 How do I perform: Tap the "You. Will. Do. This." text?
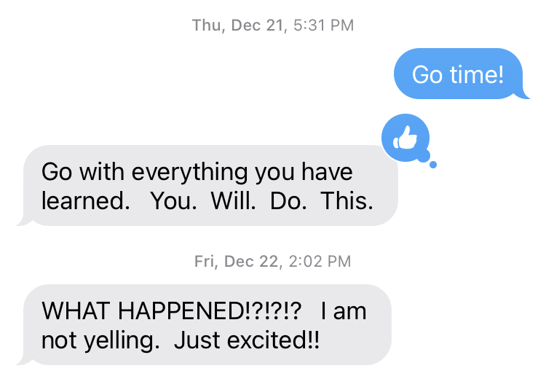pyautogui.click(x=261, y=201)
